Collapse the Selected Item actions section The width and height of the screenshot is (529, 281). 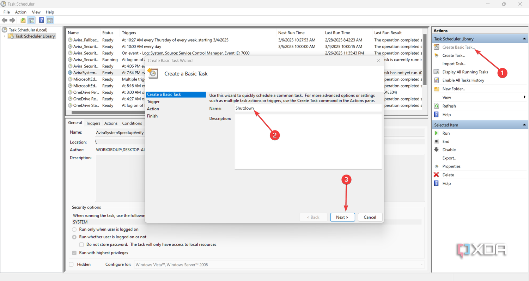(x=524, y=125)
